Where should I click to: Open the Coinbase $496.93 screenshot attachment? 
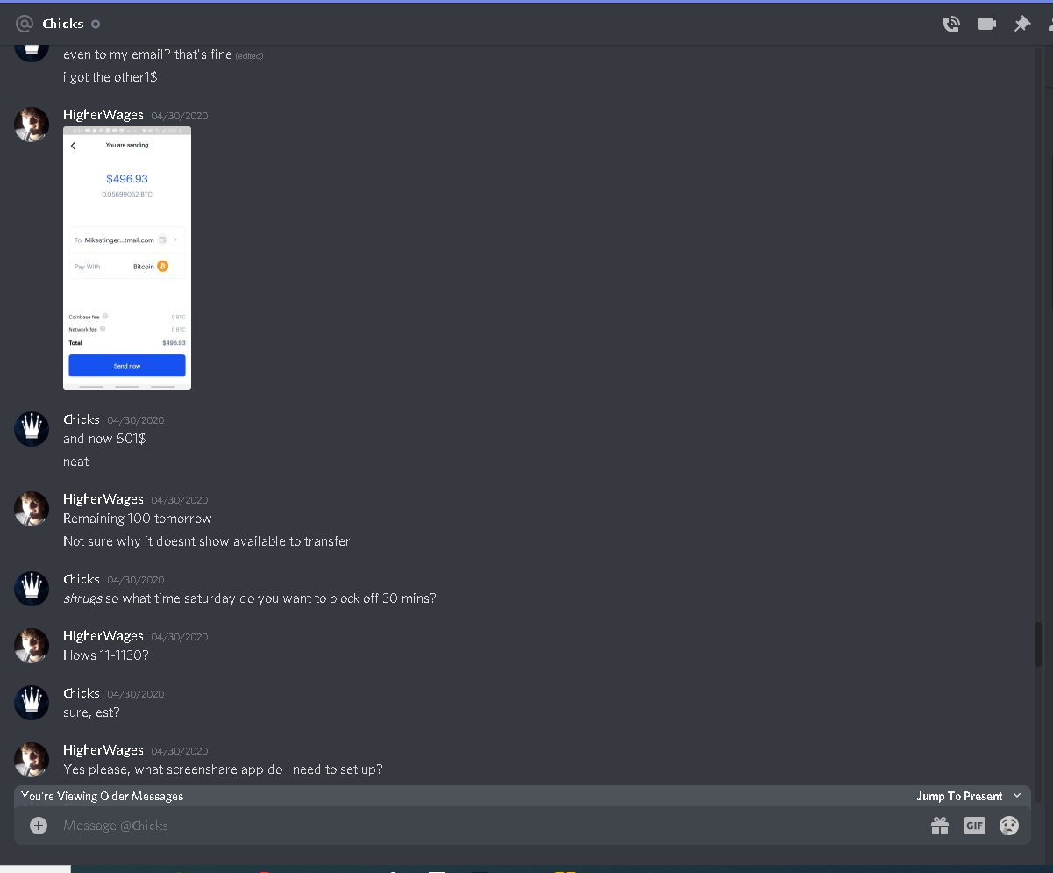coord(127,258)
